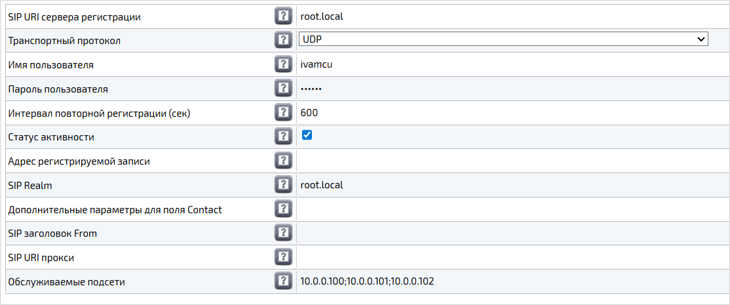Show help for Статус активности
Viewport: 730px width, 305px height.
pos(282,136)
